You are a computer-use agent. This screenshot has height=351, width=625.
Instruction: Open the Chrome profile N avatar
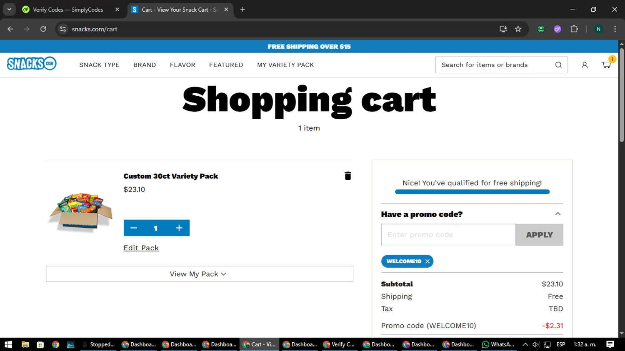tap(598, 29)
